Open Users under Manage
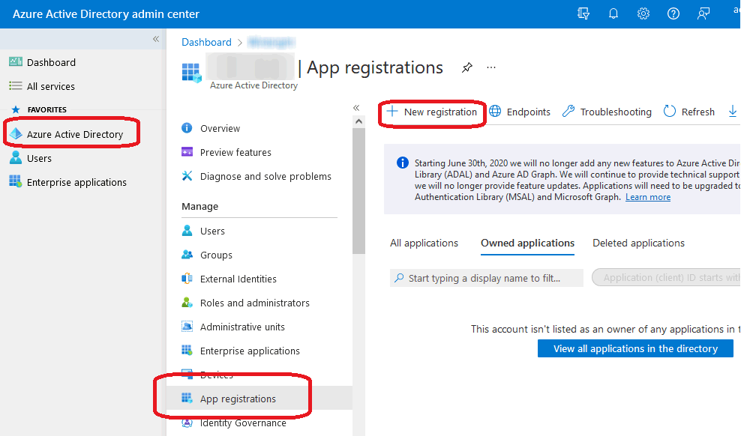The image size is (741, 436). (x=212, y=231)
